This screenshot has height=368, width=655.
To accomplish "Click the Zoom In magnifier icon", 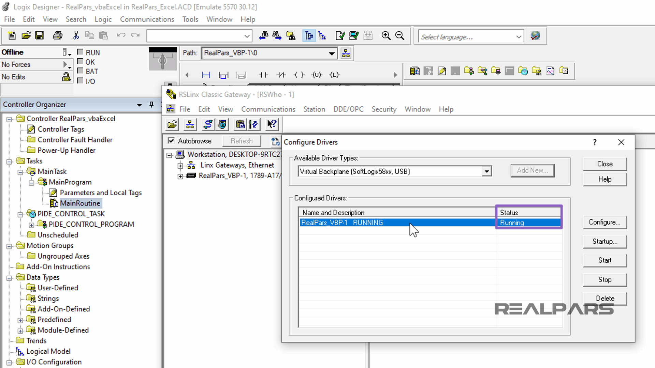I will coord(386,35).
